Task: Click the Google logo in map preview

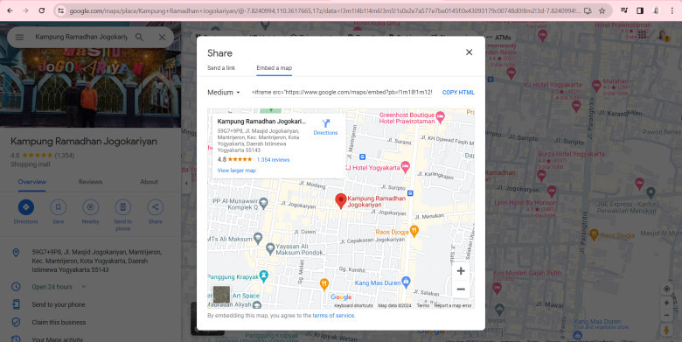Action: 341,297
